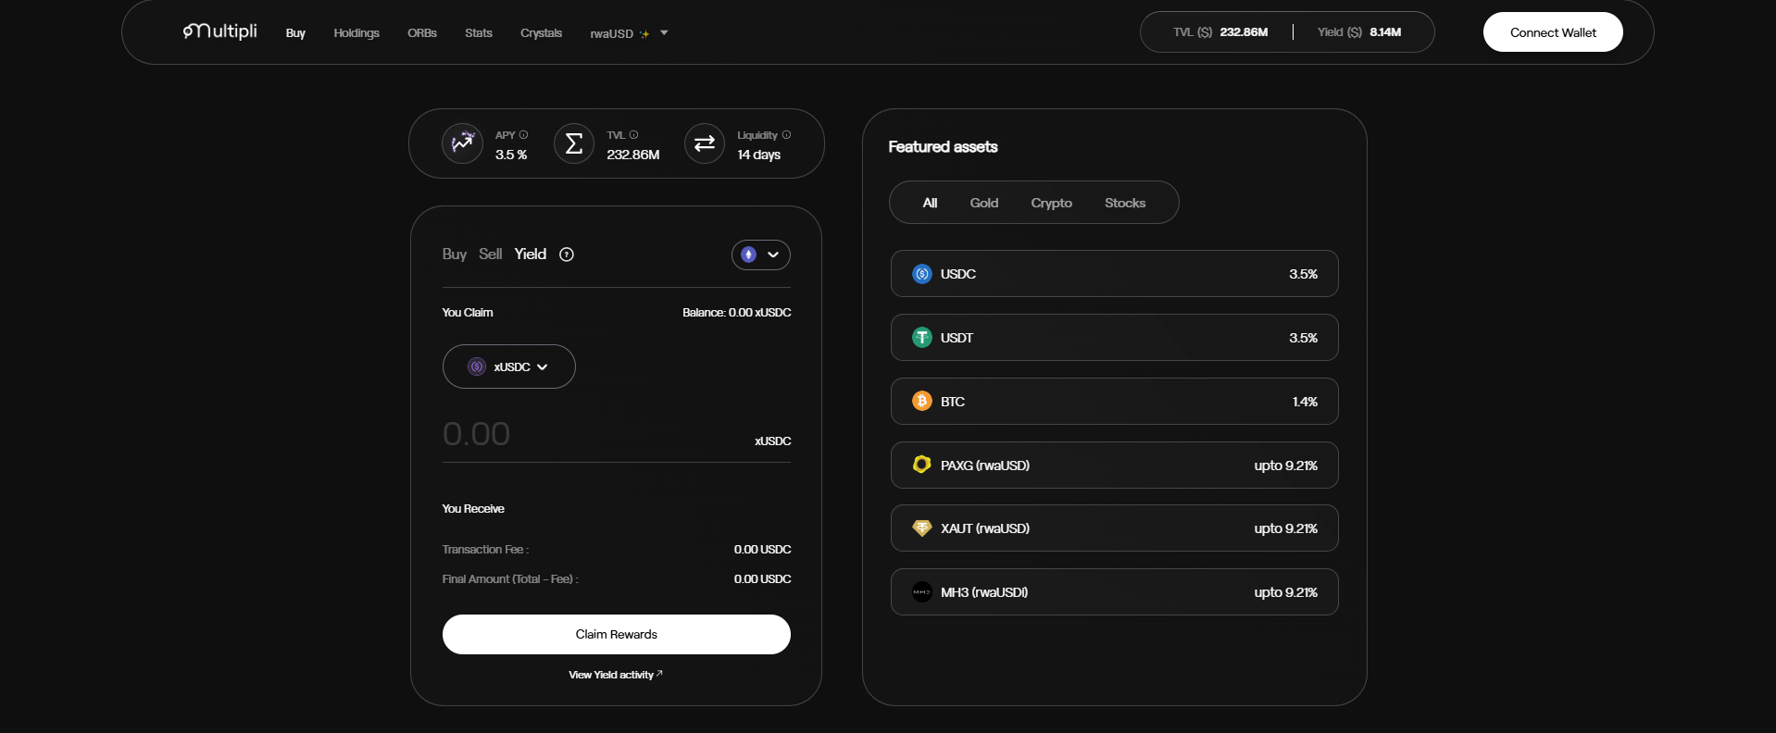Open the rwaUSD nav item
Screen dimensions: 1776x733
click(x=612, y=34)
